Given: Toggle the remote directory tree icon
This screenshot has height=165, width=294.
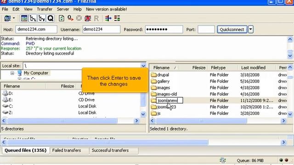Looking at the screenshot, I should point(42,18).
